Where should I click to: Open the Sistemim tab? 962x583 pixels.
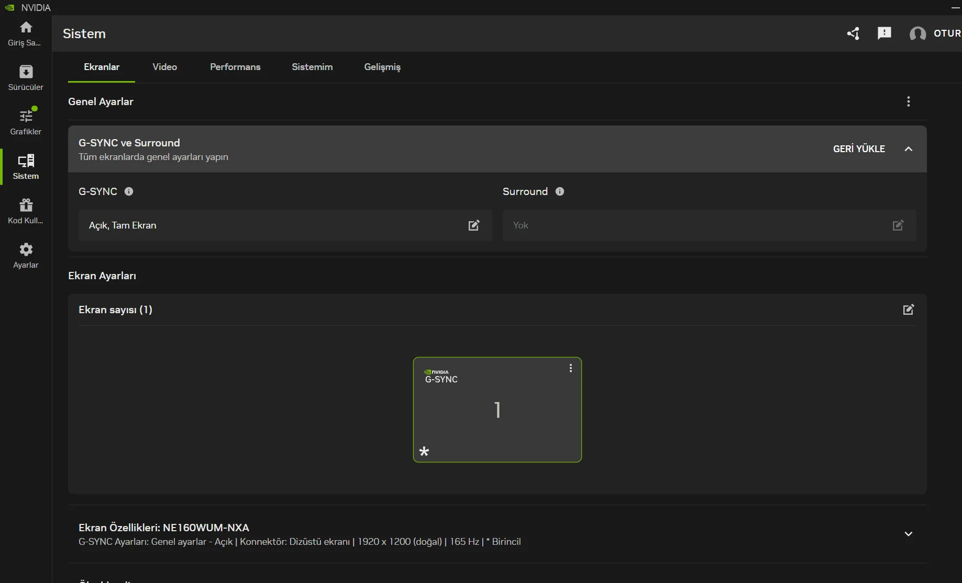coord(312,67)
